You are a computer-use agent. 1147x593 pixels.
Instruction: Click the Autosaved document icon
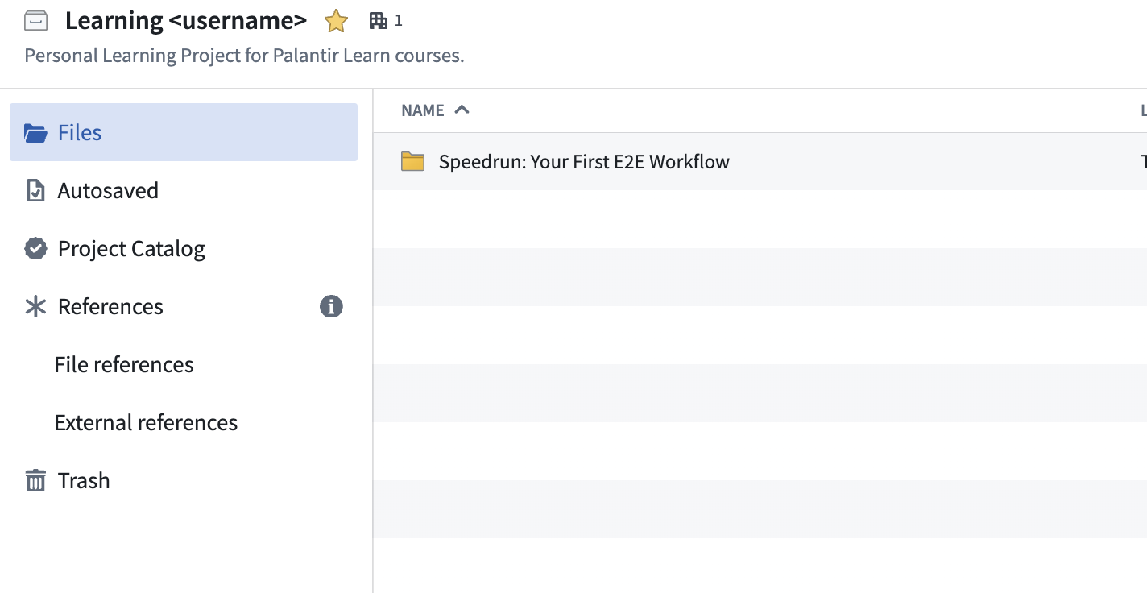35,190
